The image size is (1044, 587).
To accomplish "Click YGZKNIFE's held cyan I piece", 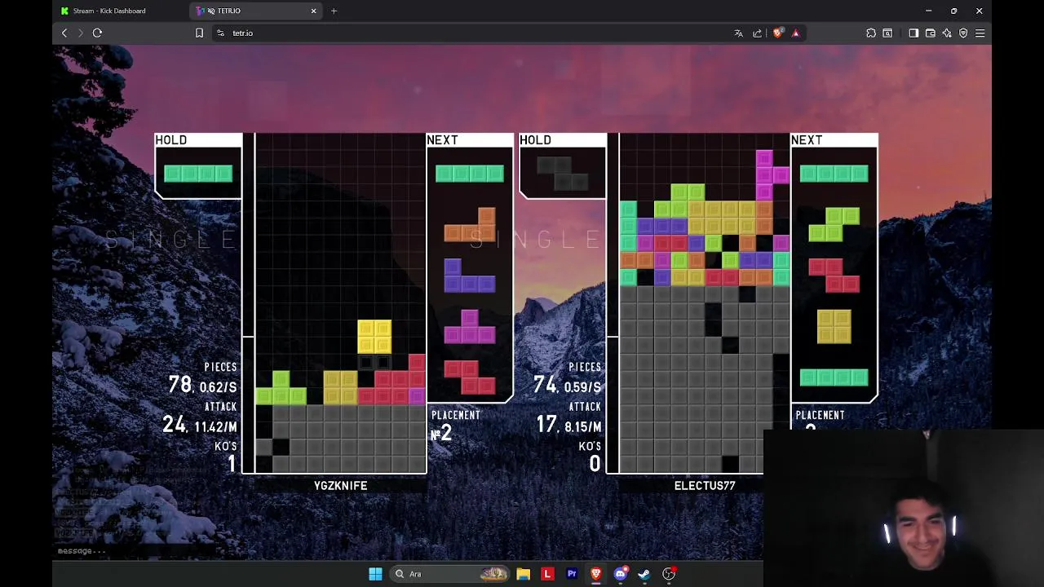I will (198, 174).
